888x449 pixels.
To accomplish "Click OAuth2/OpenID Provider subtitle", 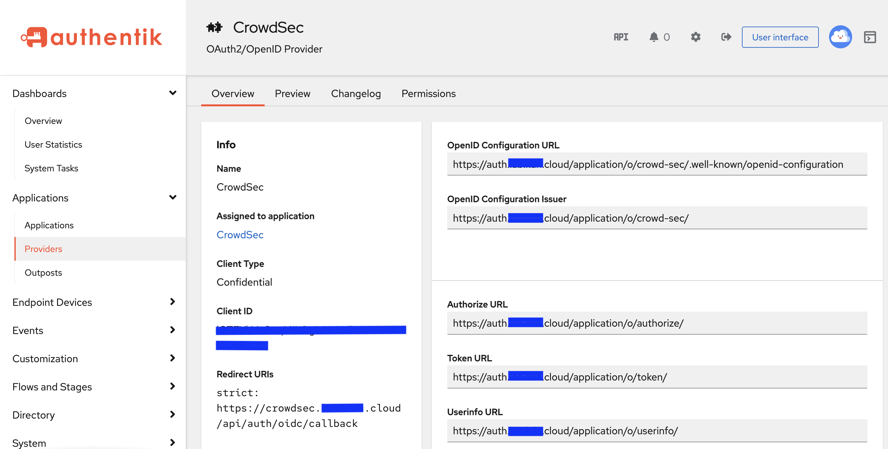I will [x=264, y=49].
